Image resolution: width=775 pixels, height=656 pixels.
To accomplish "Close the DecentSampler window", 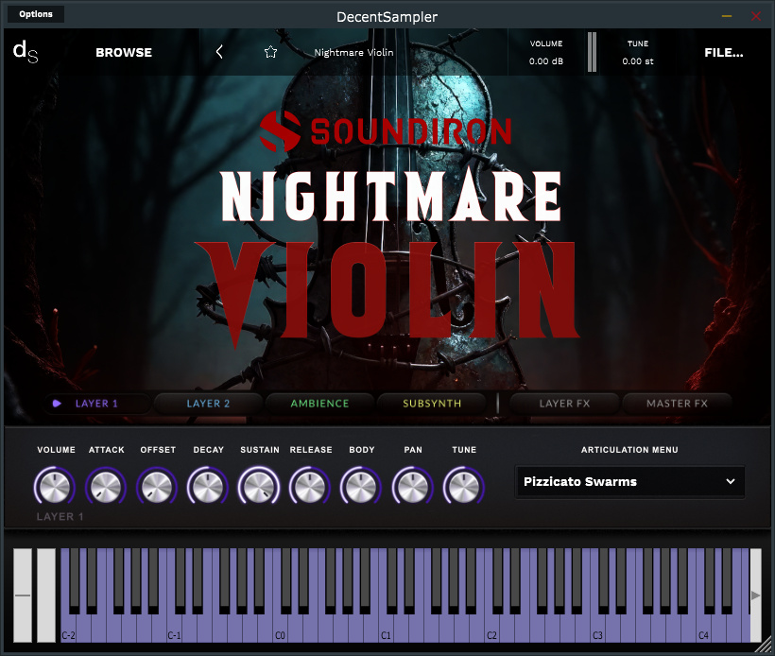I will click(756, 16).
